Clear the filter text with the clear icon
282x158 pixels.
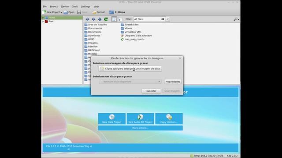pyautogui.click(x=163, y=19)
